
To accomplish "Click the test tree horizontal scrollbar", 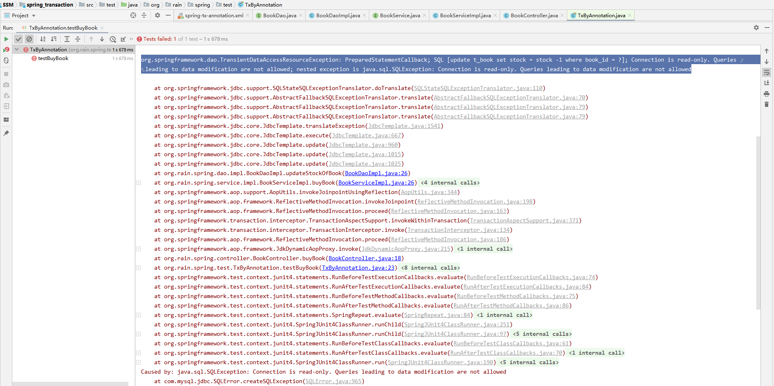I will [x=70, y=384].
